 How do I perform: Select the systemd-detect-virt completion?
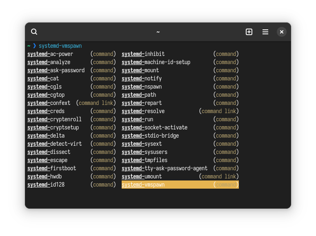[54, 144]
